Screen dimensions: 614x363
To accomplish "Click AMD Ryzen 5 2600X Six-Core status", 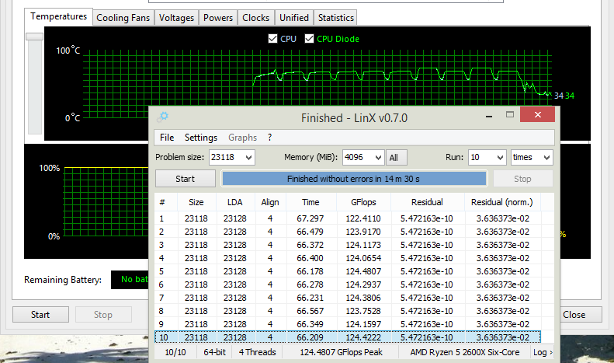I will [465, 352].
